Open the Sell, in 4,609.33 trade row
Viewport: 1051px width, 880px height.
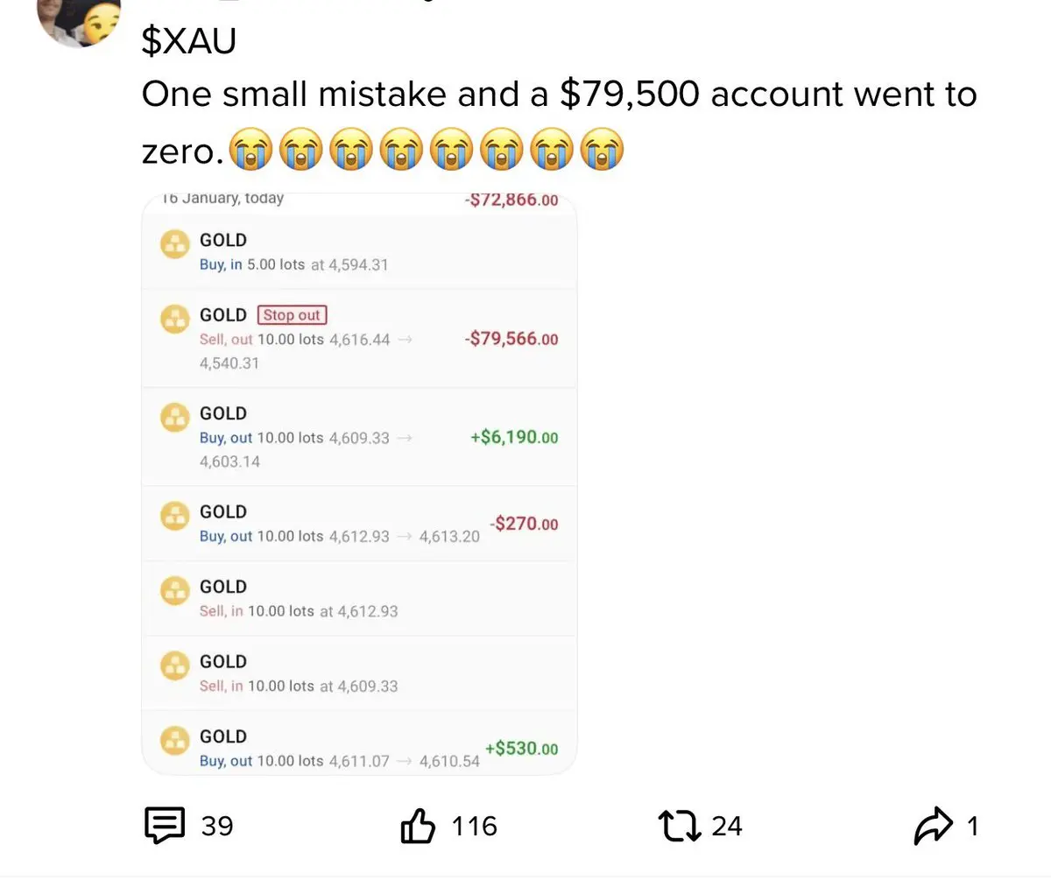(359, 673)
